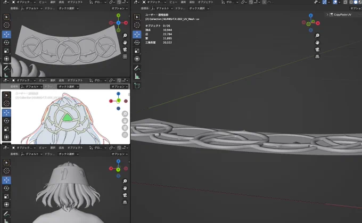Click the blue Z axis on main viewport gizmo
Image resolution: width=362 pixels, height=223 pixels.
coord(311,15)
